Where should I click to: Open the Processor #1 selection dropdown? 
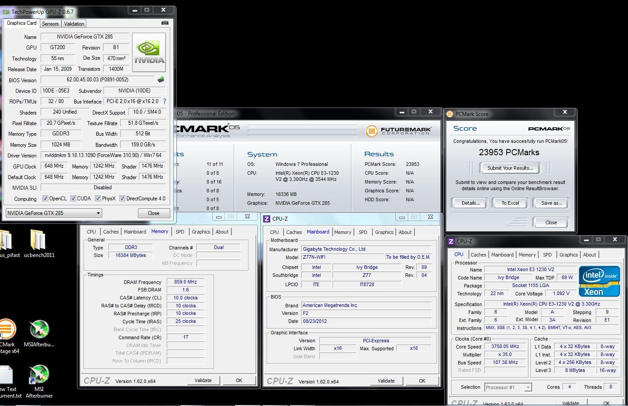pos(508,387)
